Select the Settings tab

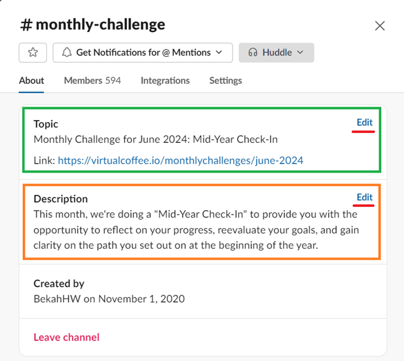point(226,81)
